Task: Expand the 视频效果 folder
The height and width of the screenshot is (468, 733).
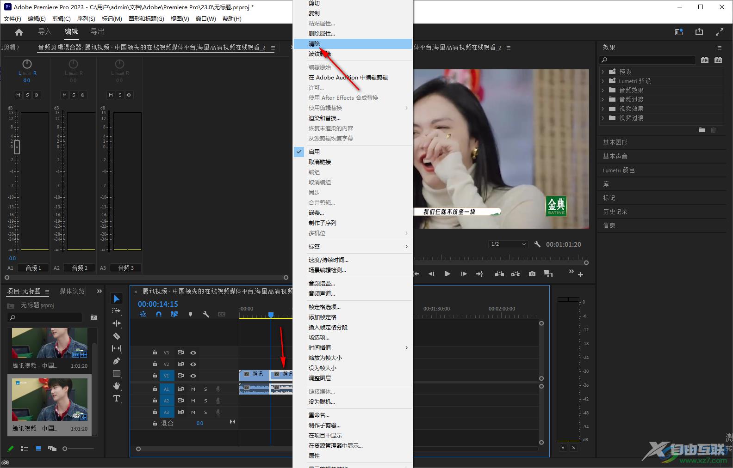Action: coord(603,109)
